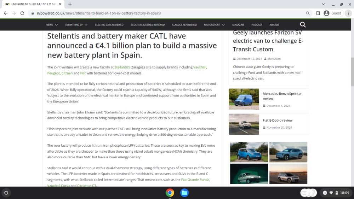Viewport: 354px width, 199px height.
Task: Follow the Fiat link after Citroen
Action: click(x=83, y=73)
